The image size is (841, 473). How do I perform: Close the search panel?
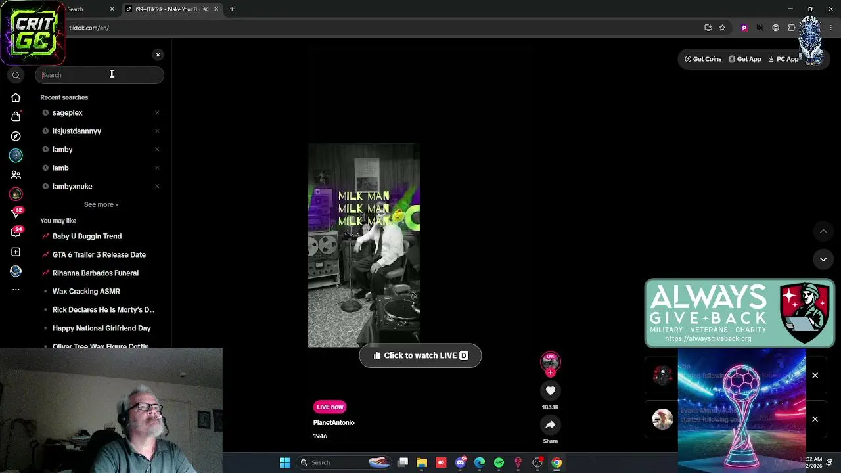[158, 55]
